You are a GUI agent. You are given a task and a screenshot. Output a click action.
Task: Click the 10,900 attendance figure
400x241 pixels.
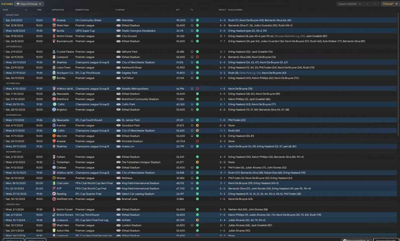tap(180, 68)
